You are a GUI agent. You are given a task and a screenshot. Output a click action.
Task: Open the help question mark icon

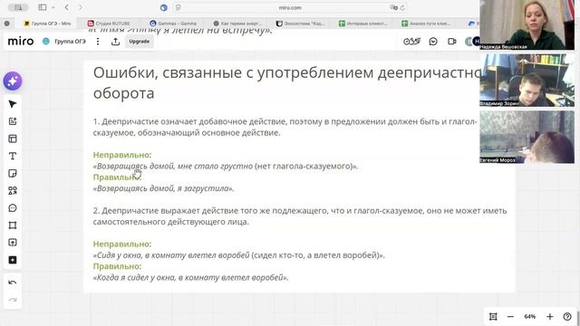click(567, 316)
